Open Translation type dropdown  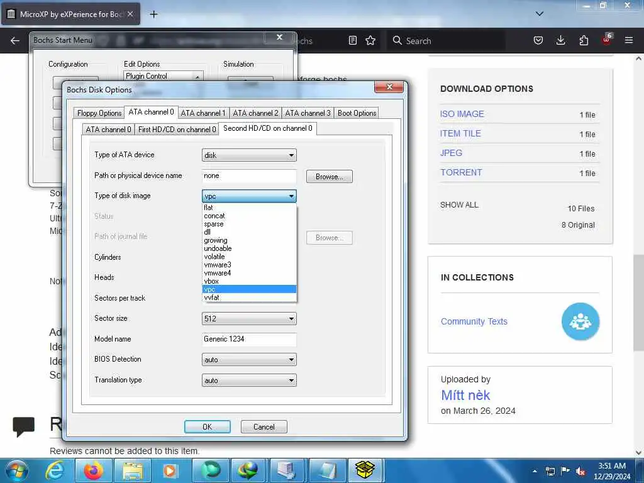tap(249, 380)
